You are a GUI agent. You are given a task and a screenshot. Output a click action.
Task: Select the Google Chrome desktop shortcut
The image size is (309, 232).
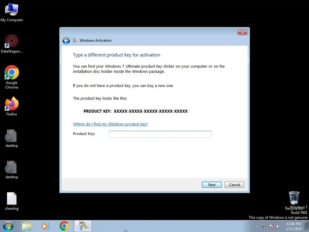12,77
